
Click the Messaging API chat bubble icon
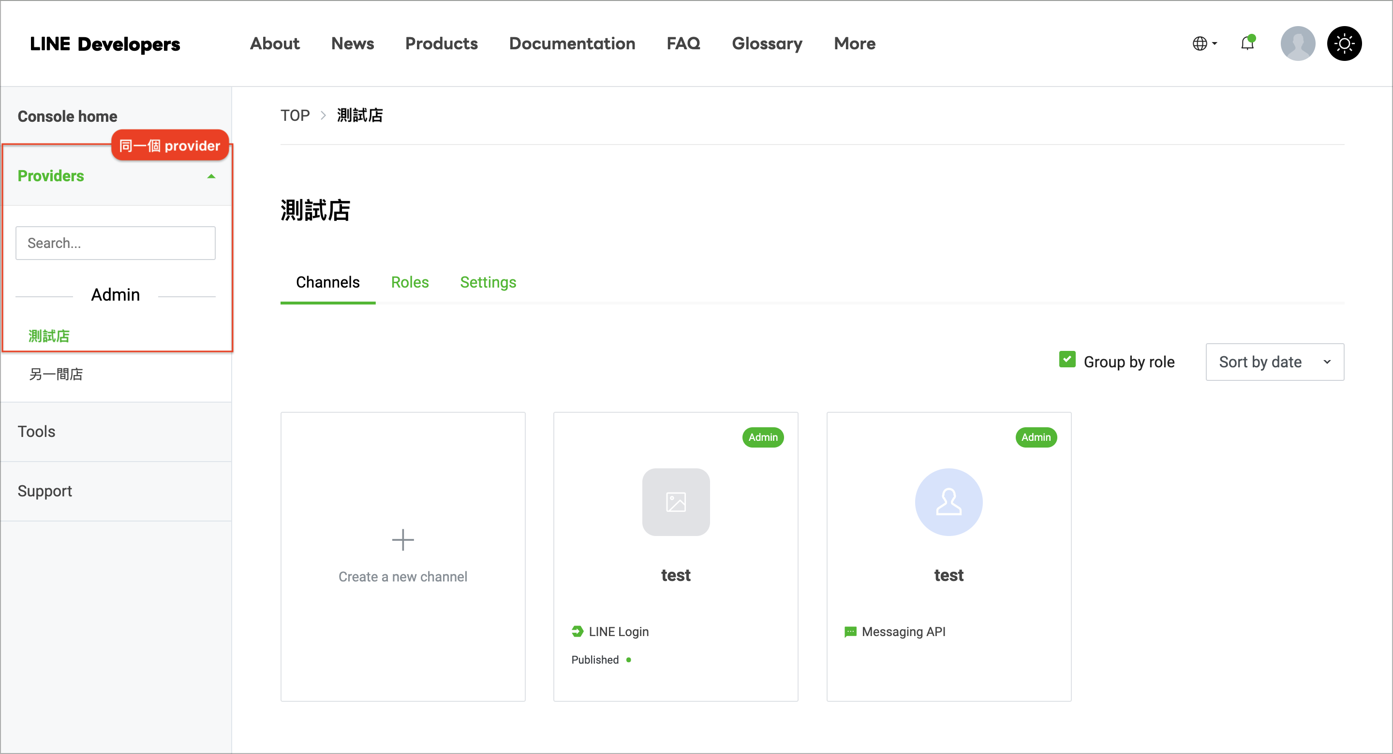850,631
